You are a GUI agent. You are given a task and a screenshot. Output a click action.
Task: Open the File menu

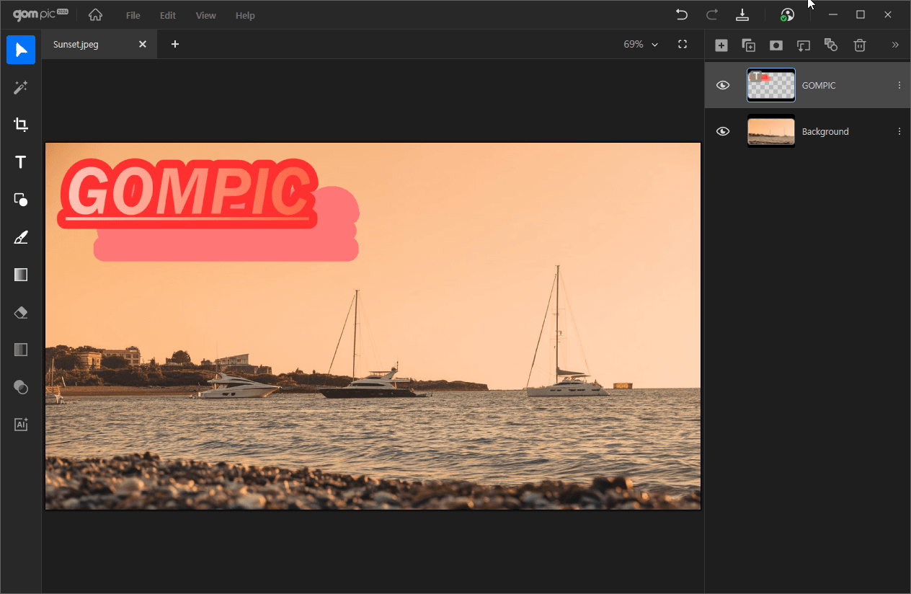pos(133,15)
